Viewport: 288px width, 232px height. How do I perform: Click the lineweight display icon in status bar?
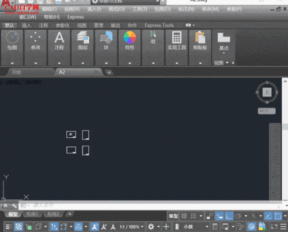(8, 227)
